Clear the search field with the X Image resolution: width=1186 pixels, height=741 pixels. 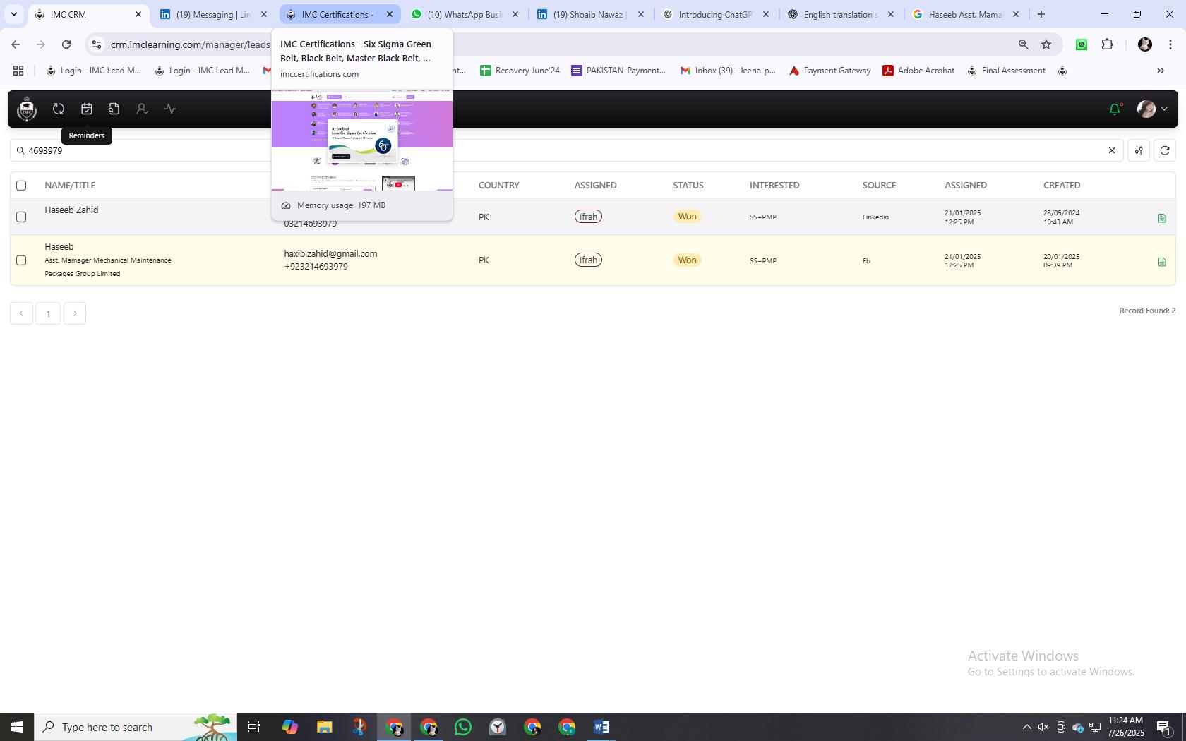click(x=1112, y=150)
